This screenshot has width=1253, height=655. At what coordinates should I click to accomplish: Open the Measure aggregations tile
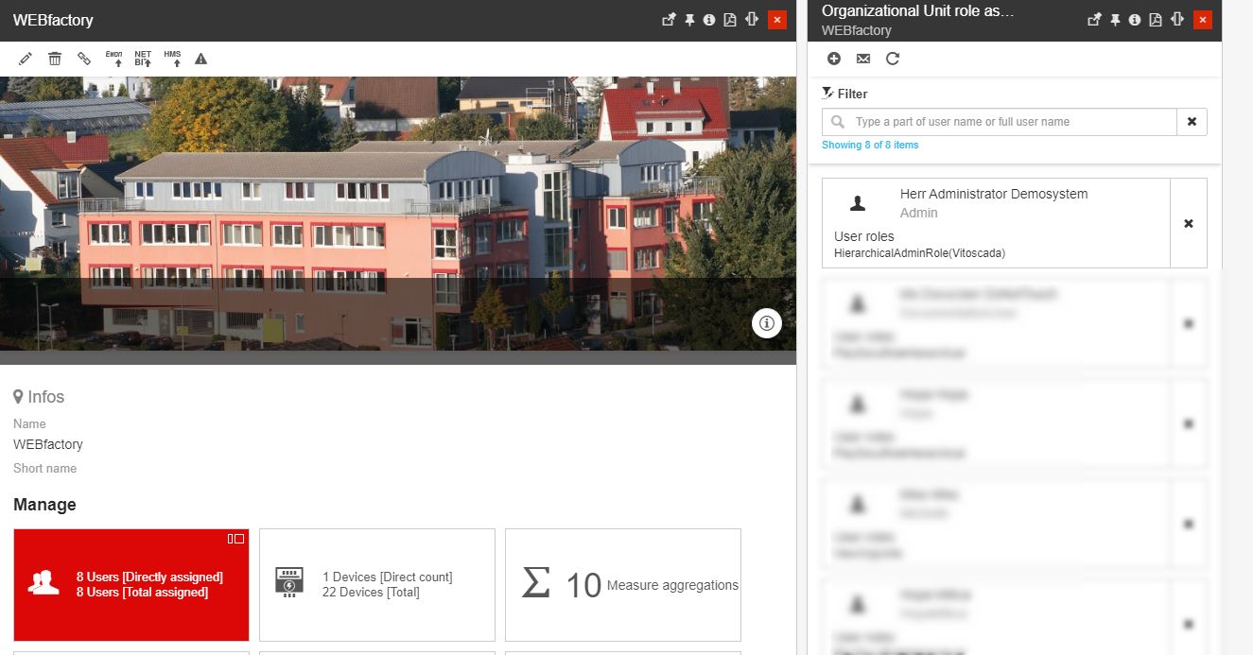(x=623, y=585)
